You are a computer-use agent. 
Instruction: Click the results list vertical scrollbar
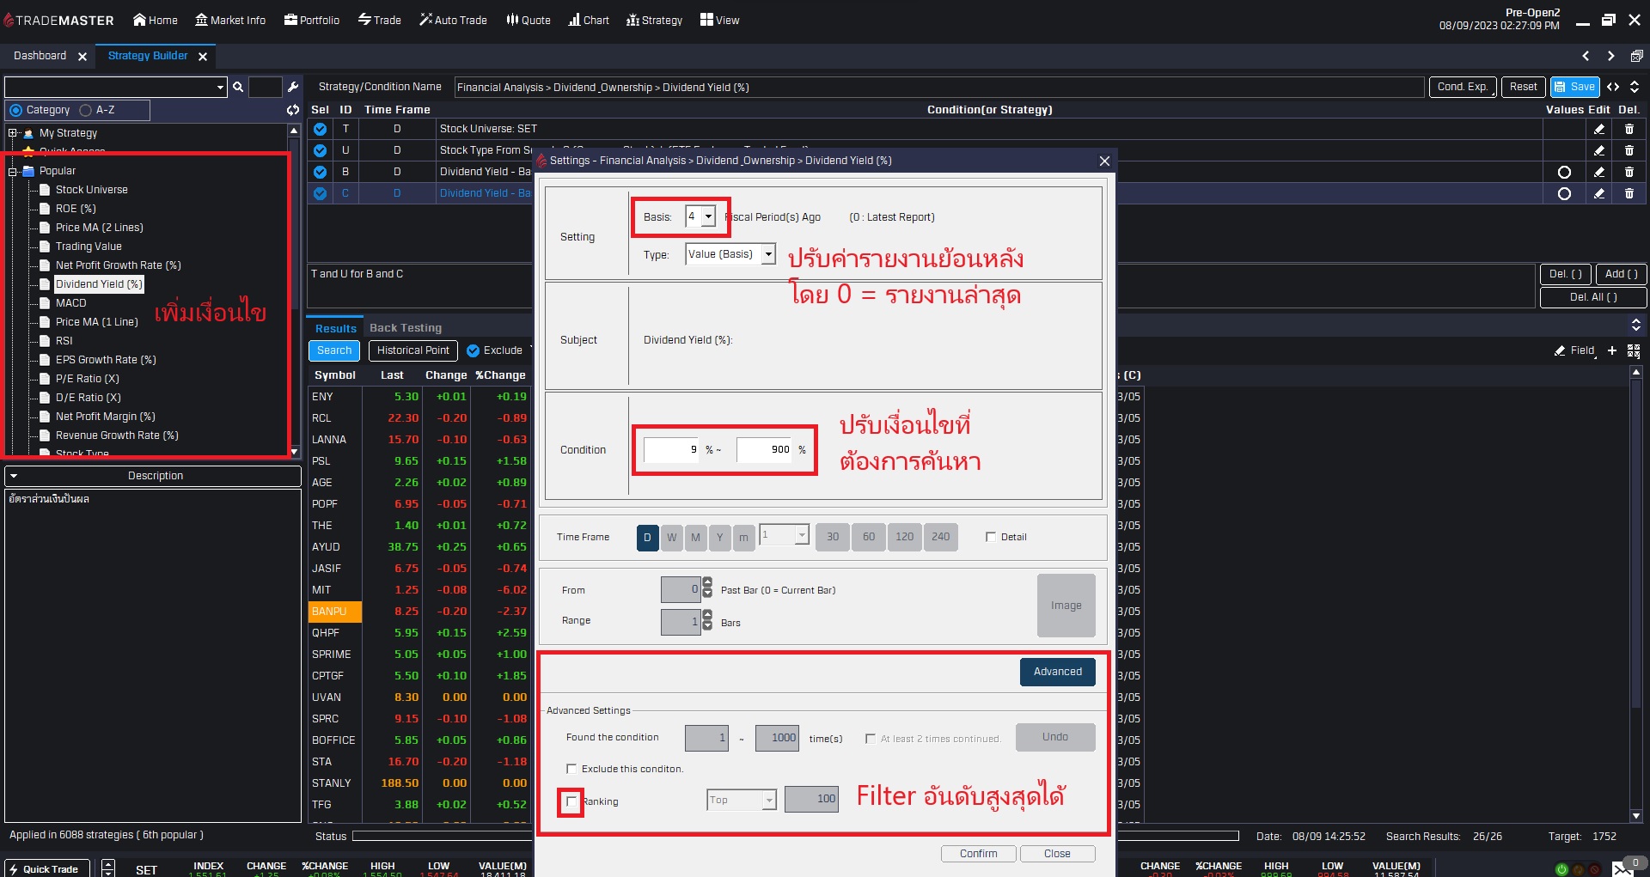1635,593
